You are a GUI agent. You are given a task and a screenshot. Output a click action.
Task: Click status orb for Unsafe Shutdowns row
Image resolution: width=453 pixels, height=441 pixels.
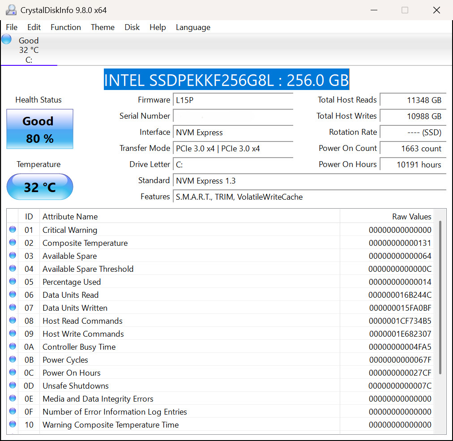13,385
